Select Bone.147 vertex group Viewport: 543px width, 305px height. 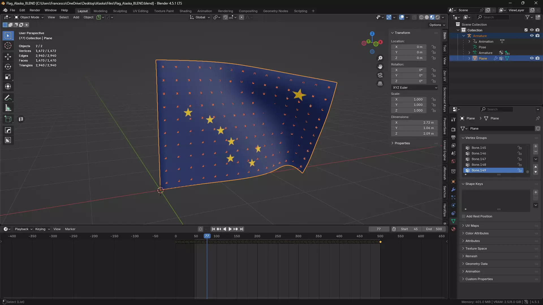(494, 159)
